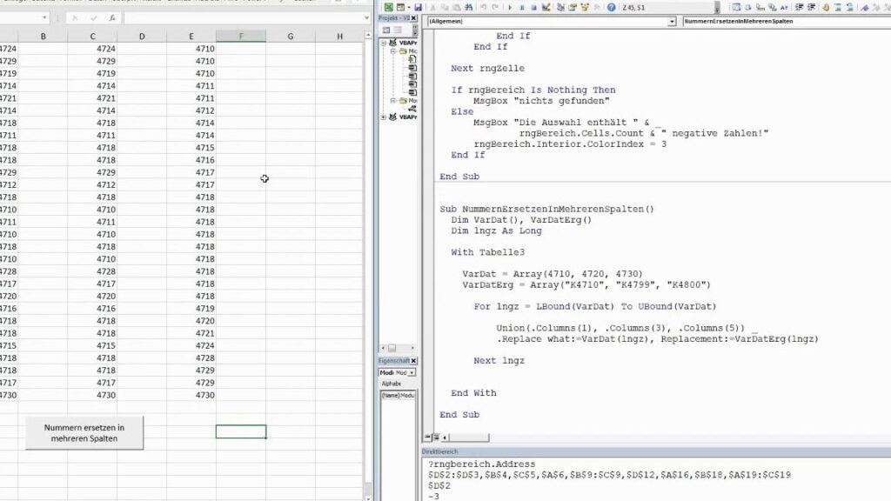Image resolution: width=891 pixels, height=501 pixels.
Task: Click the Alphabetisch tab in properties panel
Action: coord(391,383)
